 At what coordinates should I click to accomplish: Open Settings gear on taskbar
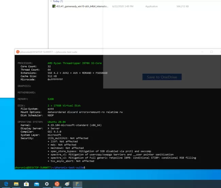point(47,184)
